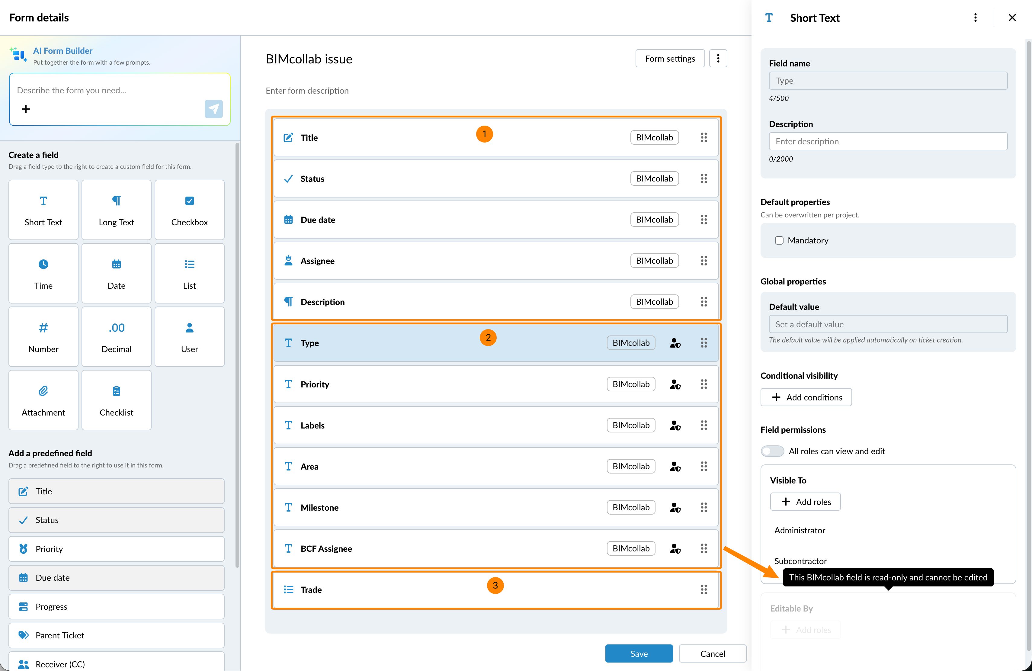
Task: Grab the drag handle on Milestone row
Action: click(x=704, y=508)
